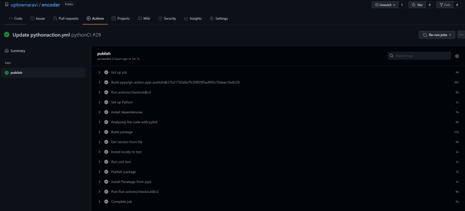
Task: Switch to the Code tab
Action: 16,19
